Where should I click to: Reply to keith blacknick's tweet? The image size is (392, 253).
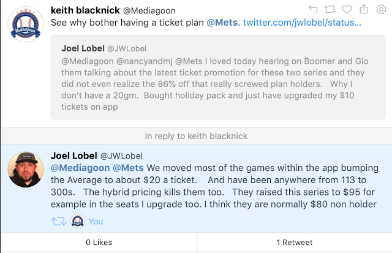click(x=312, y=9)
